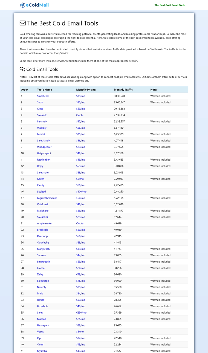Select traffic value 30,30,540
The width and height of the screenshot is (208, 353).
(120, 96)
